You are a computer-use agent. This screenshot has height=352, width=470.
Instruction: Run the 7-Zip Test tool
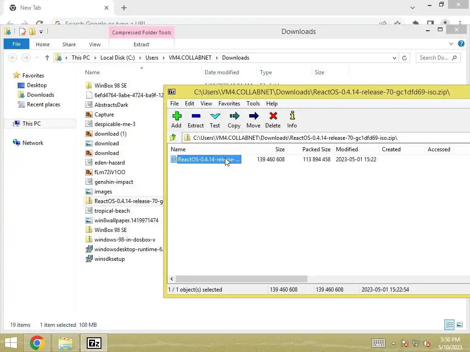click(x=215, y=120)
